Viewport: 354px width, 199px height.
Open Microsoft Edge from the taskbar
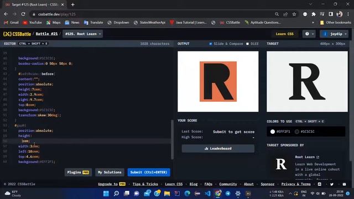187,193
